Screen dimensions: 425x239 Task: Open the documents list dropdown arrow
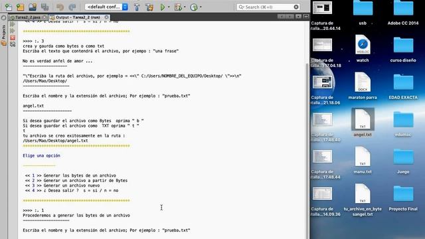[298, 17]
